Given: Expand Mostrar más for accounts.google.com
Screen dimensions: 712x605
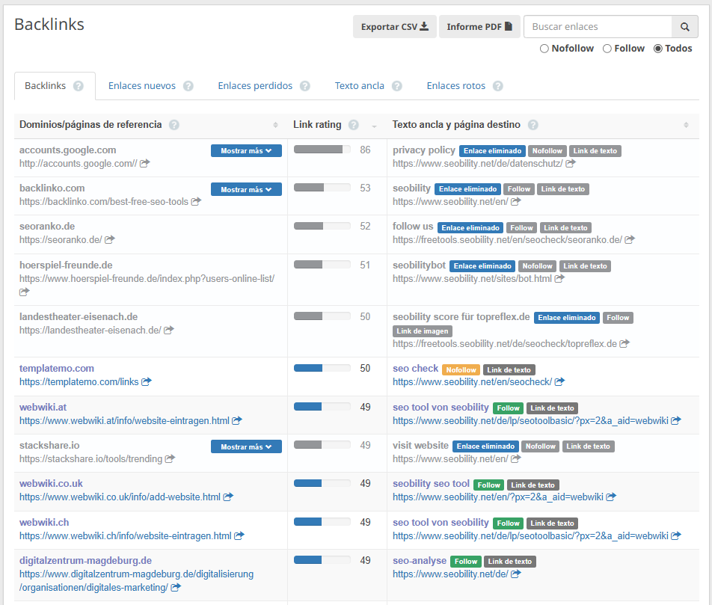Looking at the screenshot, I should click(x=246, y=151).
